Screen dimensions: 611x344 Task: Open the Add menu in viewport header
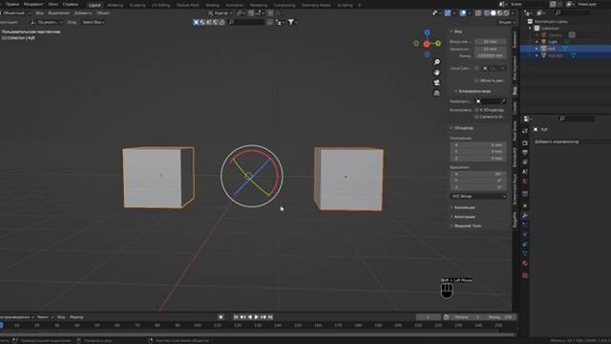coord(83,12)
